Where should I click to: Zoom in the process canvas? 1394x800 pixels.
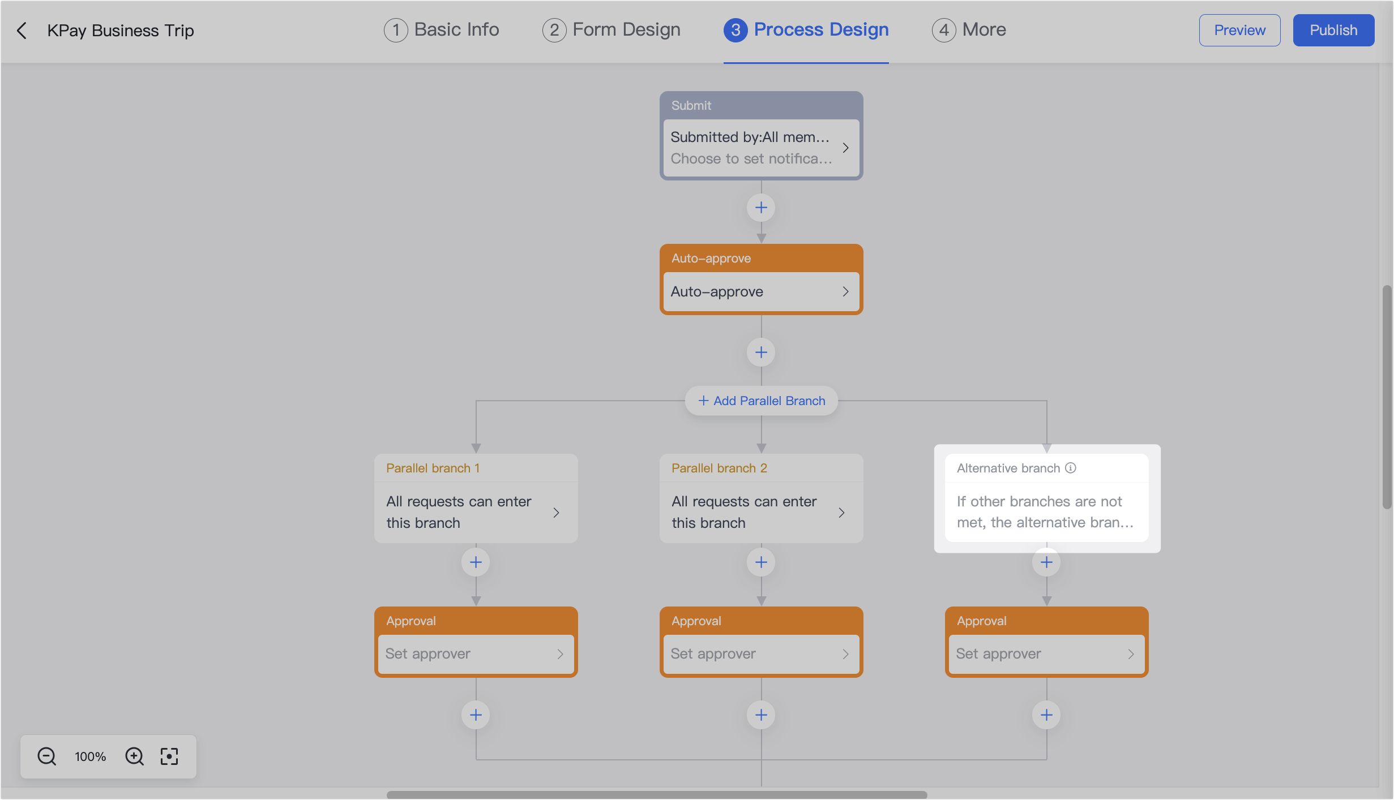click(135, 756)
